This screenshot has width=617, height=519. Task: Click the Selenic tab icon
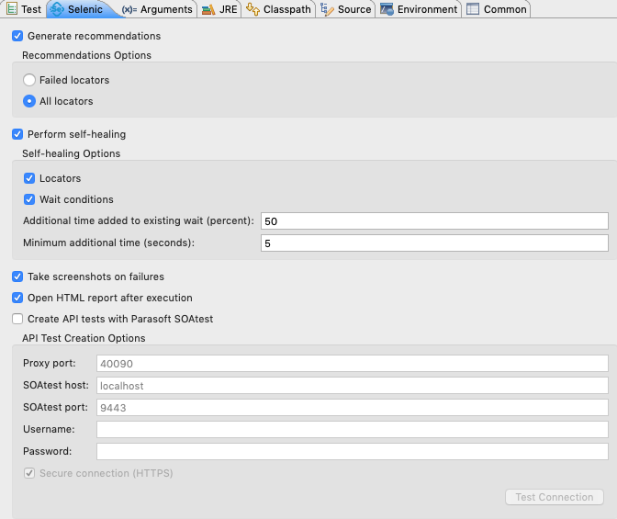tap(57, 9)
